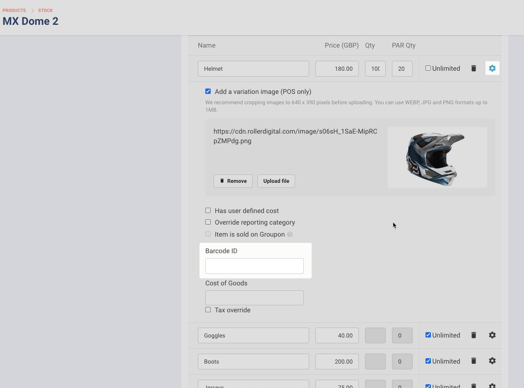Show help tooltip for Groupon item
Image resolution: width=524 pixels, height=388 pixels.
290,235
